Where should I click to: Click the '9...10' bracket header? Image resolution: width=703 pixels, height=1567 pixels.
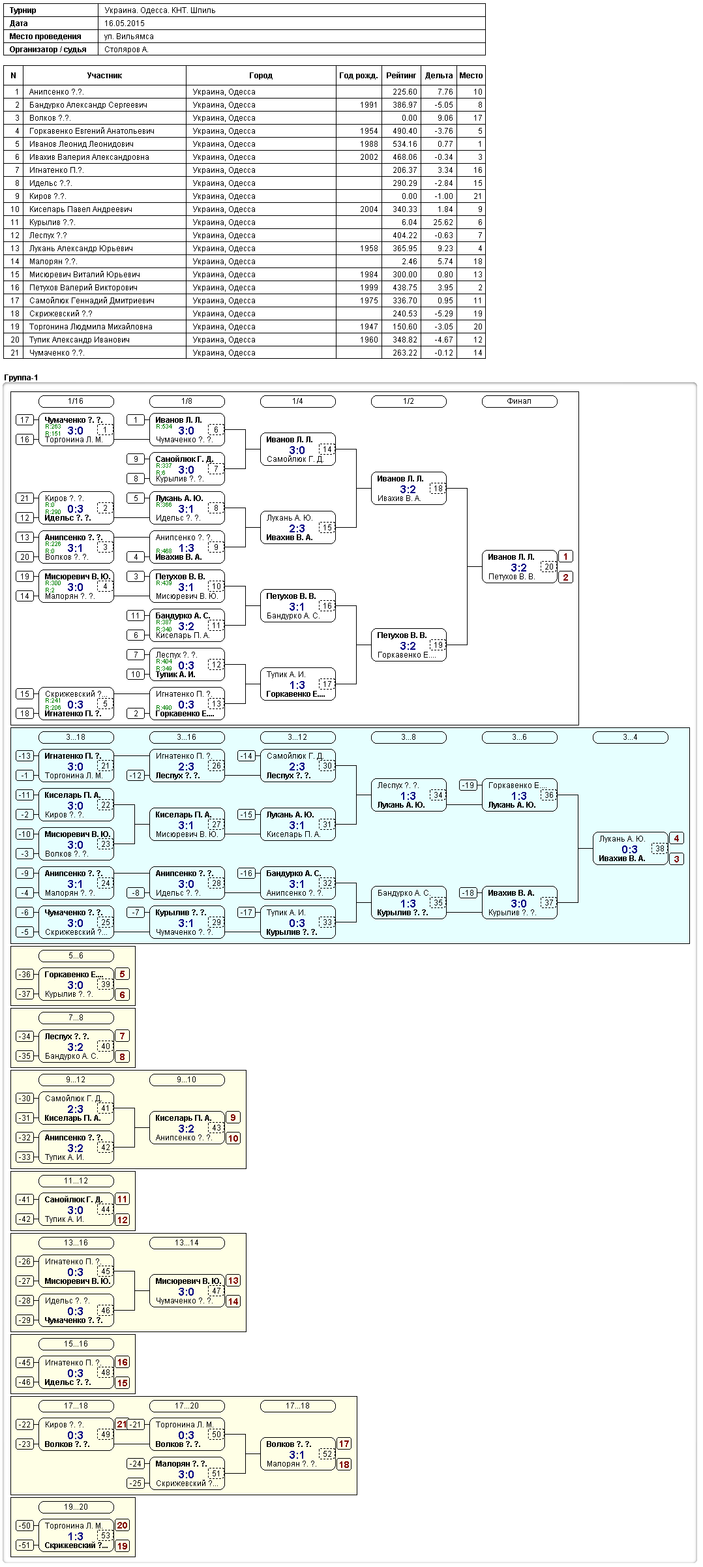coord(187,1080)
